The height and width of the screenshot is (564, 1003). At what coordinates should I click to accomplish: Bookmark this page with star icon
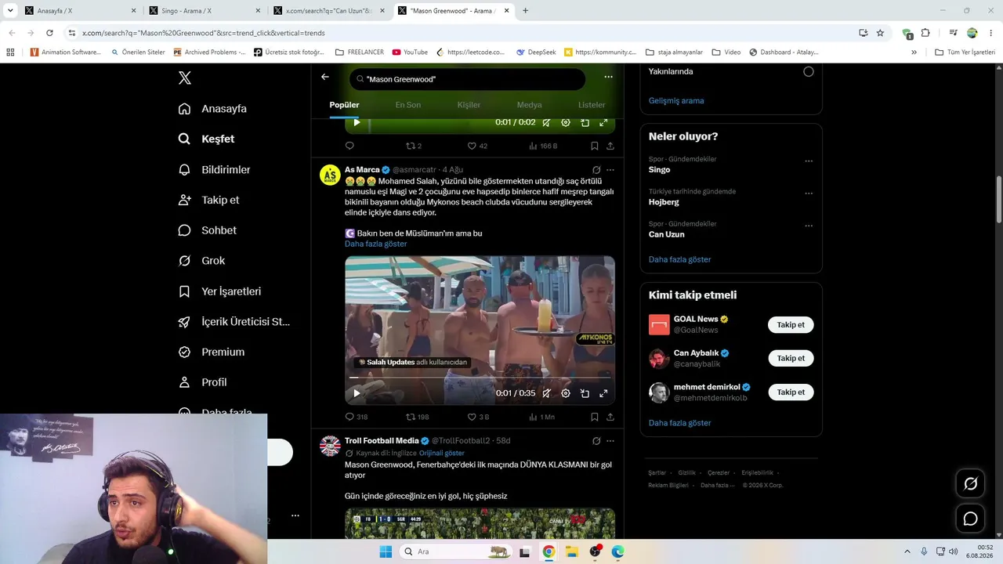tap(880, 33)
